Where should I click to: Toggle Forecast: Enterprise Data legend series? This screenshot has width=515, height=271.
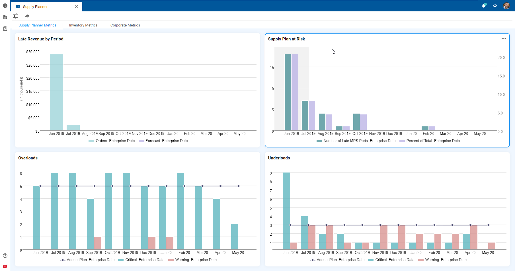pos(163,141)
